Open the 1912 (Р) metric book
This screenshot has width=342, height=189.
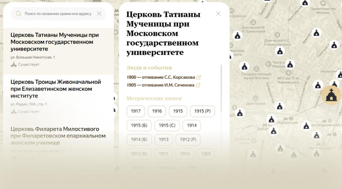(x=188, y=139)
